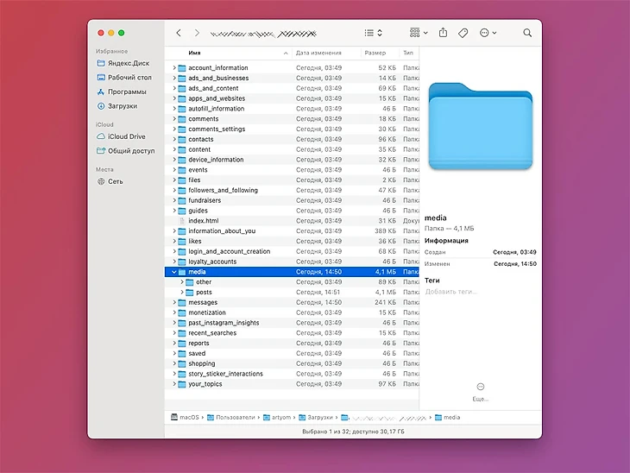Sort by the Дата изменения column

coord(319,53)
